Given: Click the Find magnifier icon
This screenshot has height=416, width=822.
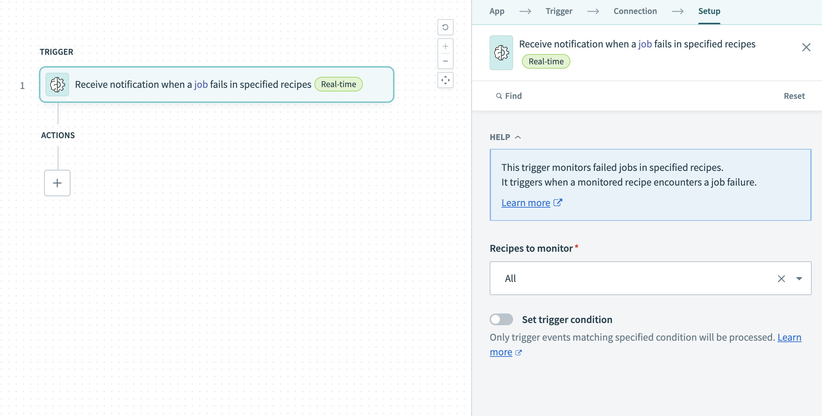Looking at the screenshot, I should point(500,96).
